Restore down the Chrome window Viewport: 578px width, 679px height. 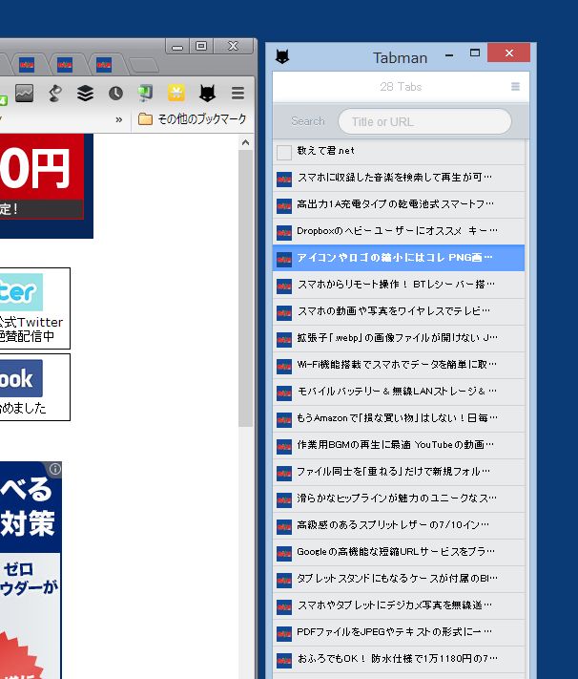click(x=201, y=46)
